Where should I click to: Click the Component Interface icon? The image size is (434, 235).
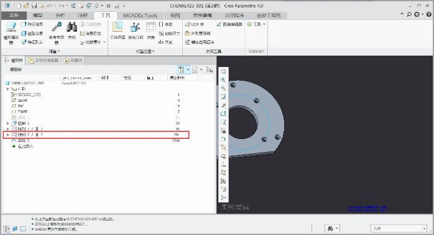(x=118, y=30)
